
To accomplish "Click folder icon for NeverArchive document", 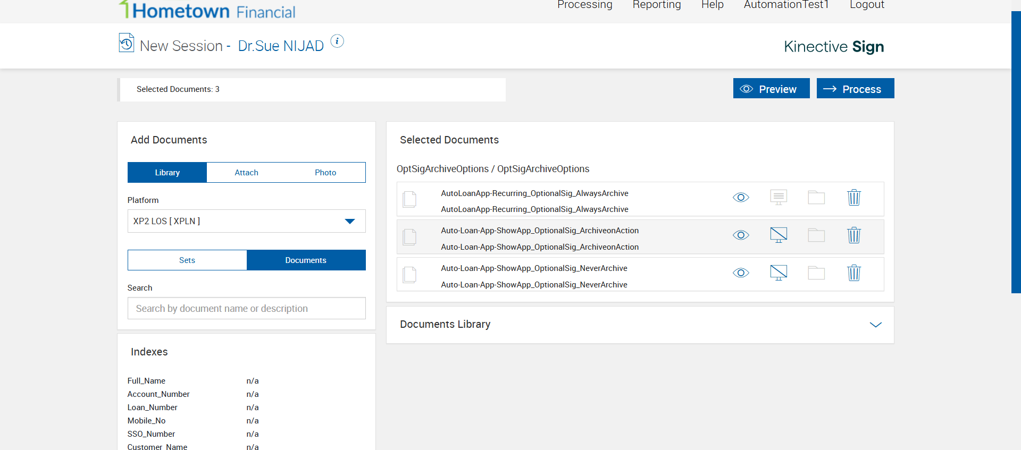I will coord(816,273).
